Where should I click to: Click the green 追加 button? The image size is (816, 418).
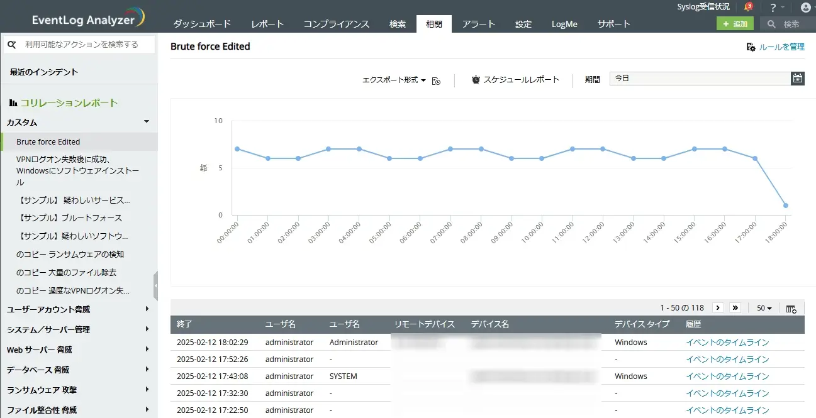tap(734, 24)
